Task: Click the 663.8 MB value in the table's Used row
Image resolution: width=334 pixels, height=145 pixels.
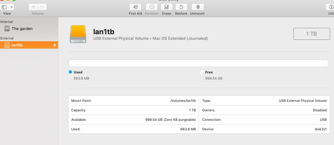Action: (x=188, y=129)
